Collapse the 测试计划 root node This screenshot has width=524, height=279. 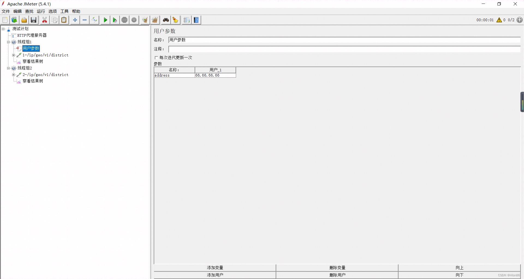3,29
